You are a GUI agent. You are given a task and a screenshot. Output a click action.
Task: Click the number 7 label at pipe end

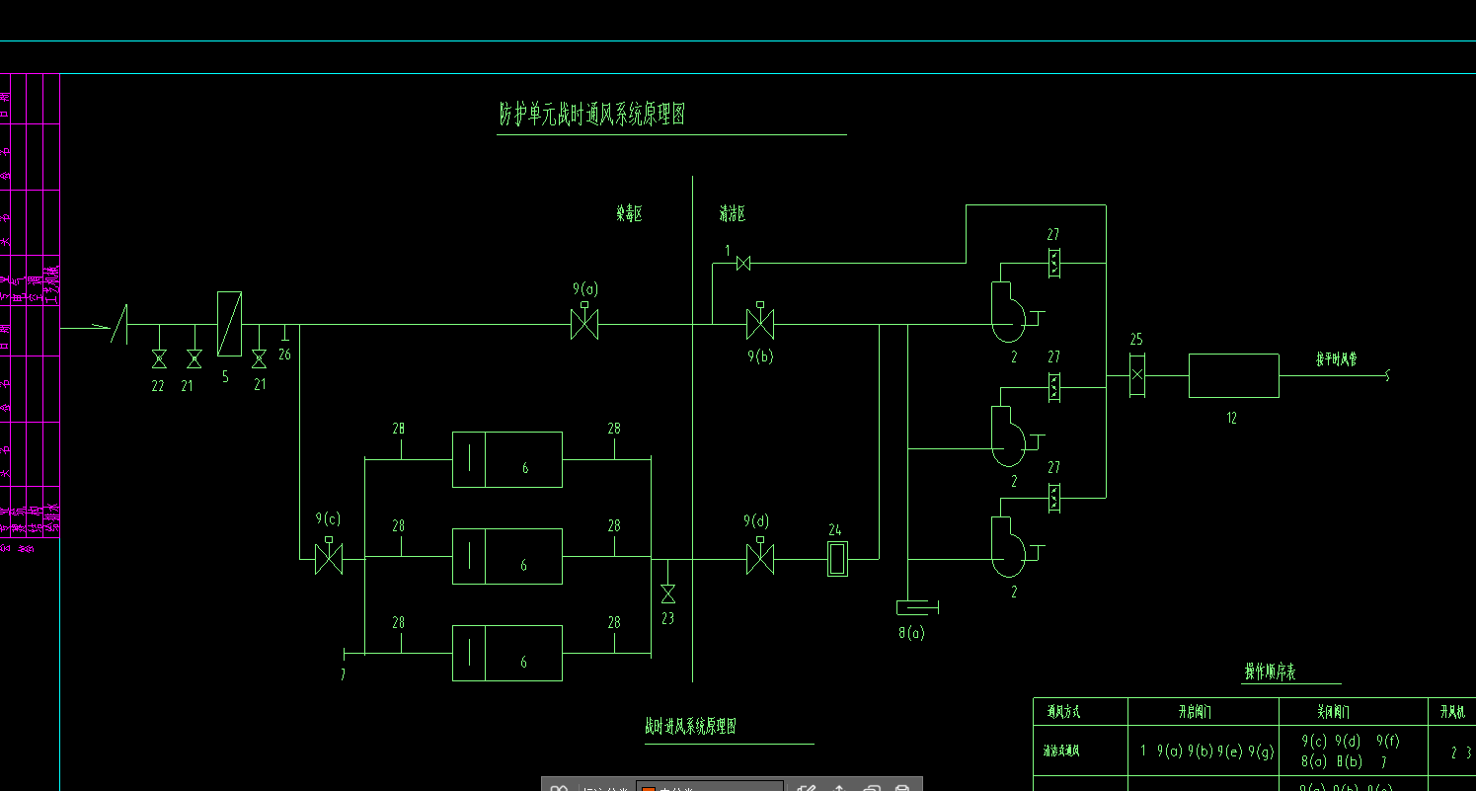[343, 674]
